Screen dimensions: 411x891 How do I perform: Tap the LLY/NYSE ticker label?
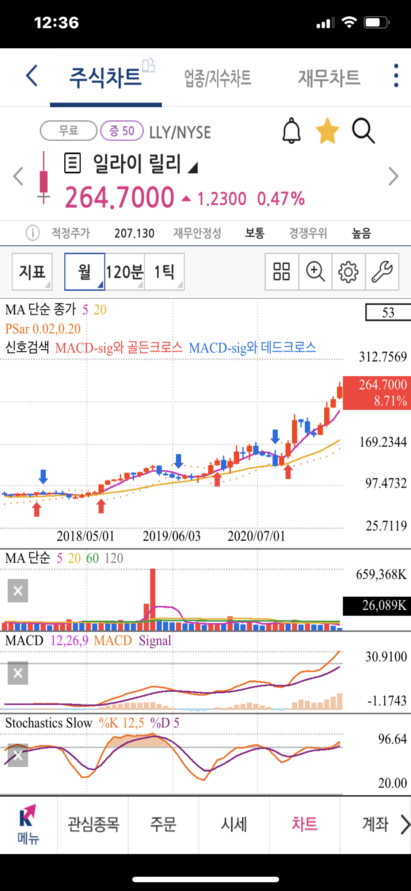tap(180, 132)
